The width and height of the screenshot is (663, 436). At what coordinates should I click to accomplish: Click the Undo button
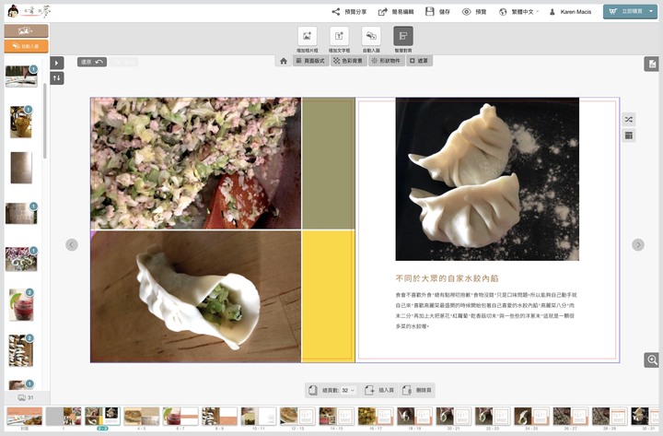pos(92,62)
